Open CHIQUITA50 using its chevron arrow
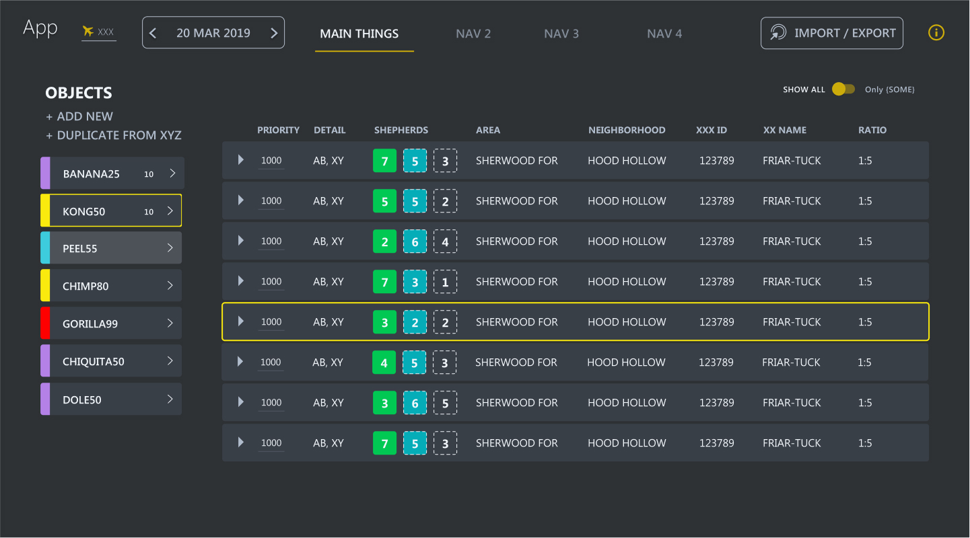 pos(170,361)
